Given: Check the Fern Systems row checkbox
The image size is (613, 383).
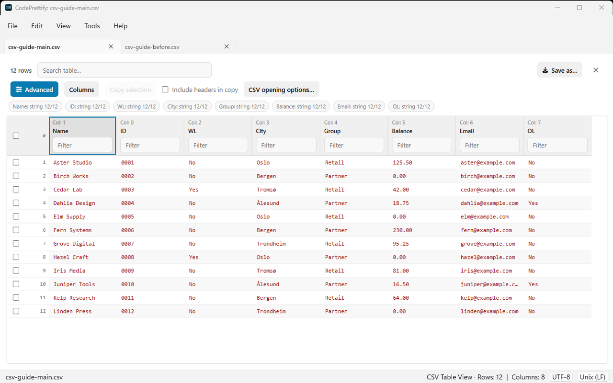Looking at the screenshot, I should 16,230.
